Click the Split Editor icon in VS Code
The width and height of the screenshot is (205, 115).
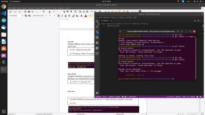click(198, 20)
